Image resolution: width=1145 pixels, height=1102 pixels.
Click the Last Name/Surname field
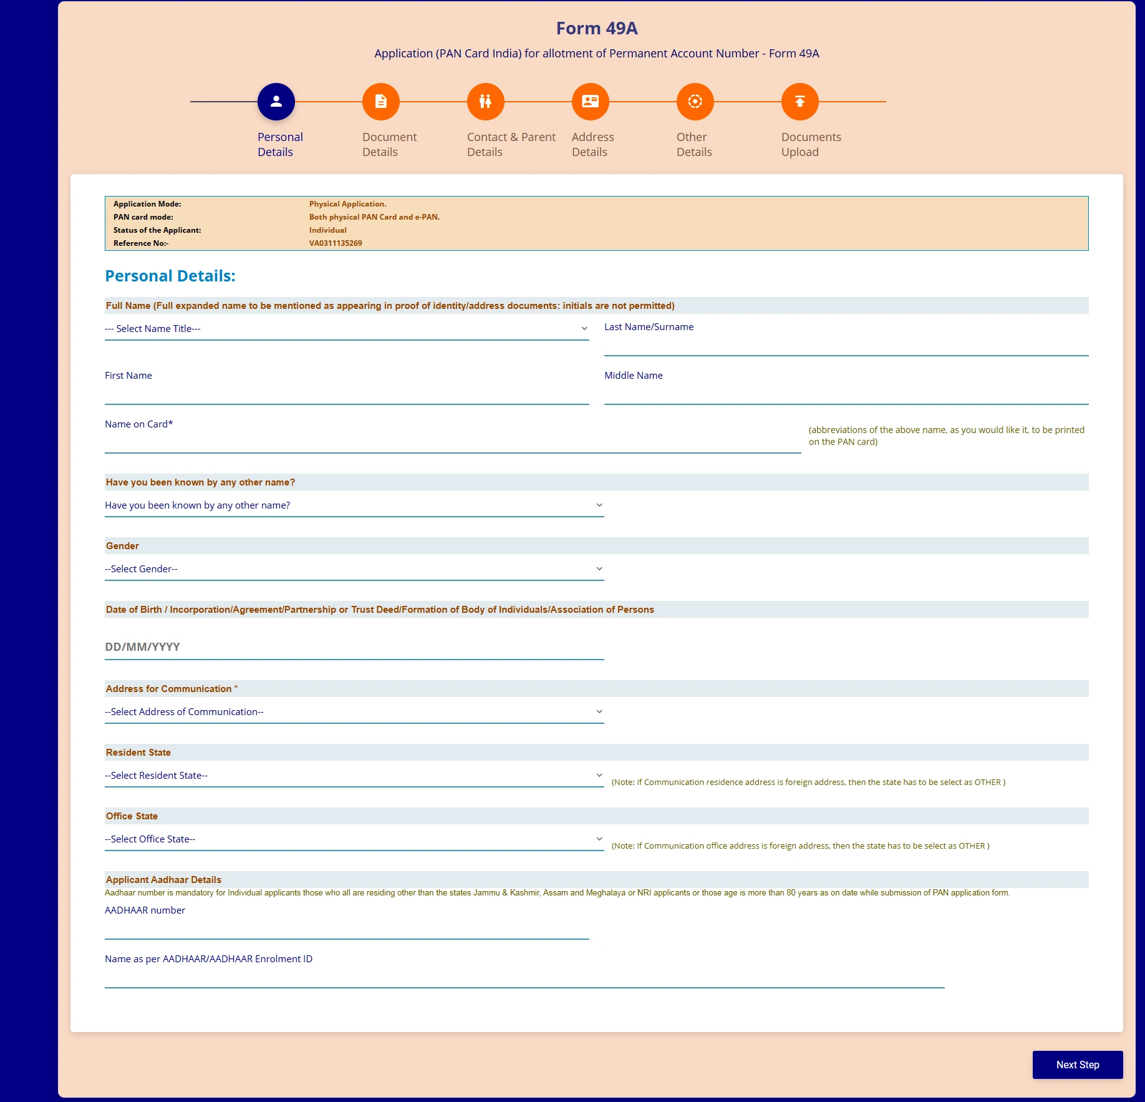[x=846, y=343]
